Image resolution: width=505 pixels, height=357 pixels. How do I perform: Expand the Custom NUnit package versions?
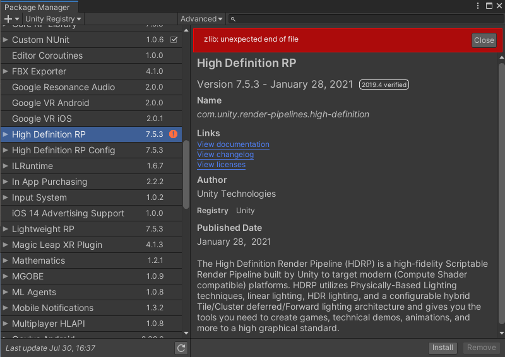click(5, 40)
